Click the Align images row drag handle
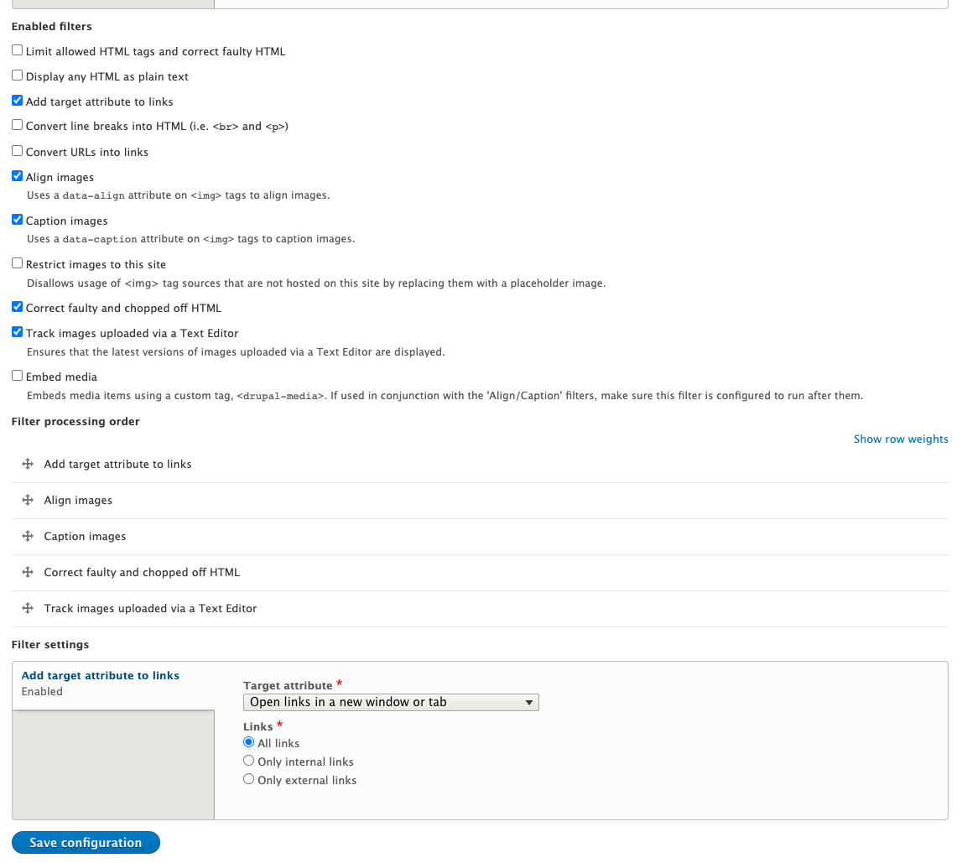The image size is (962, 863). [x=28, y=500]
